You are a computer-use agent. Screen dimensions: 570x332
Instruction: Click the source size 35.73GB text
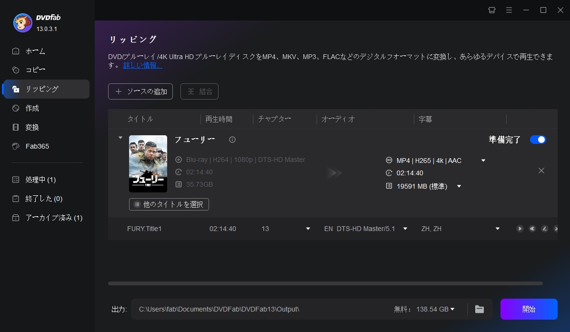pyautogui.click(x=199, y=184)
